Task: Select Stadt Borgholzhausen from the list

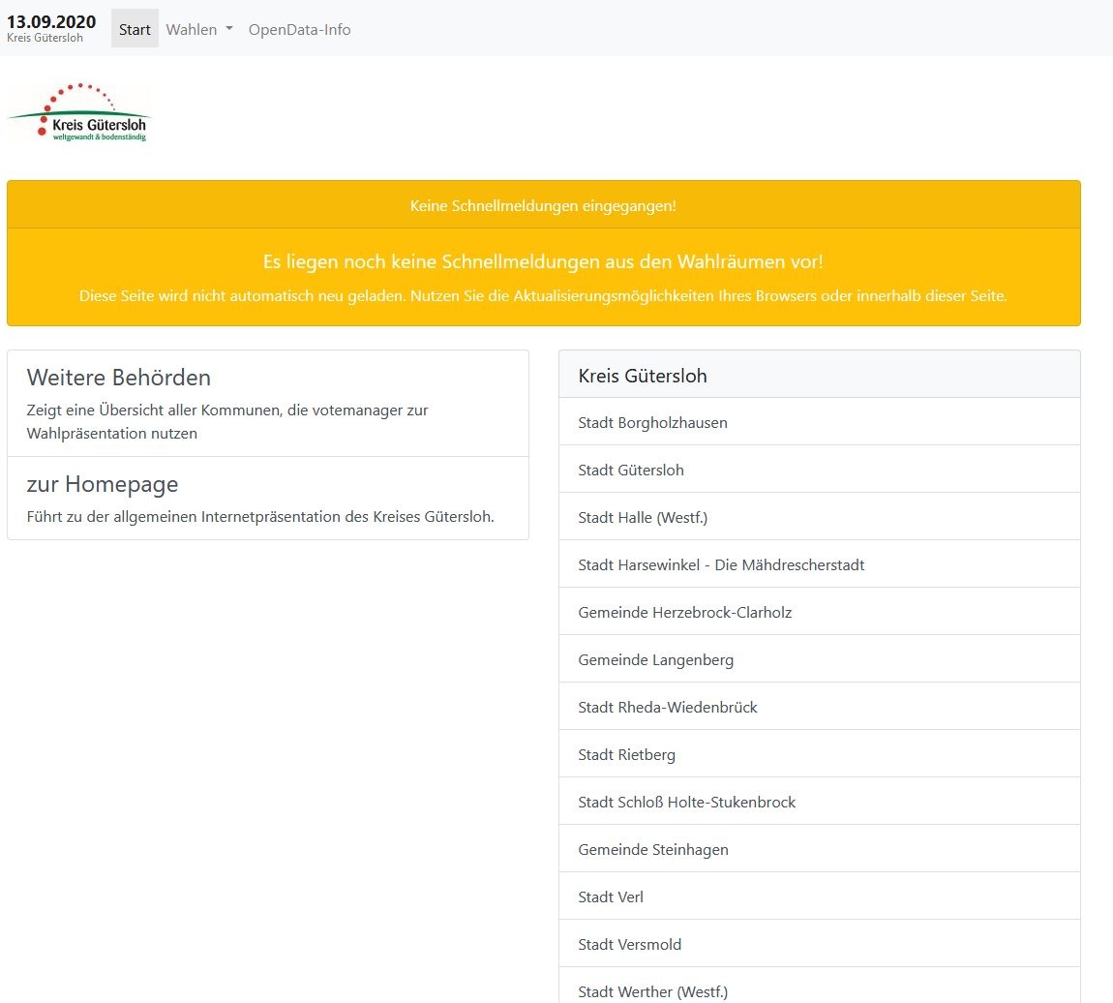Action: (x=652, y=422)
